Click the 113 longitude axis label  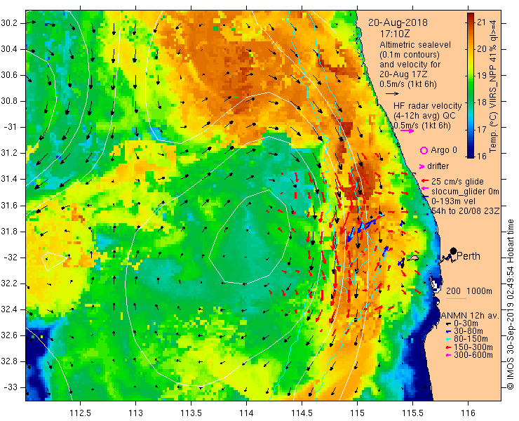click(x=135, y=413)
